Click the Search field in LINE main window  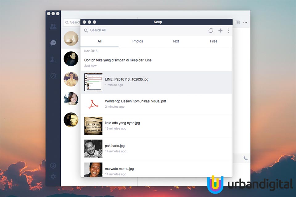point(72,22)
